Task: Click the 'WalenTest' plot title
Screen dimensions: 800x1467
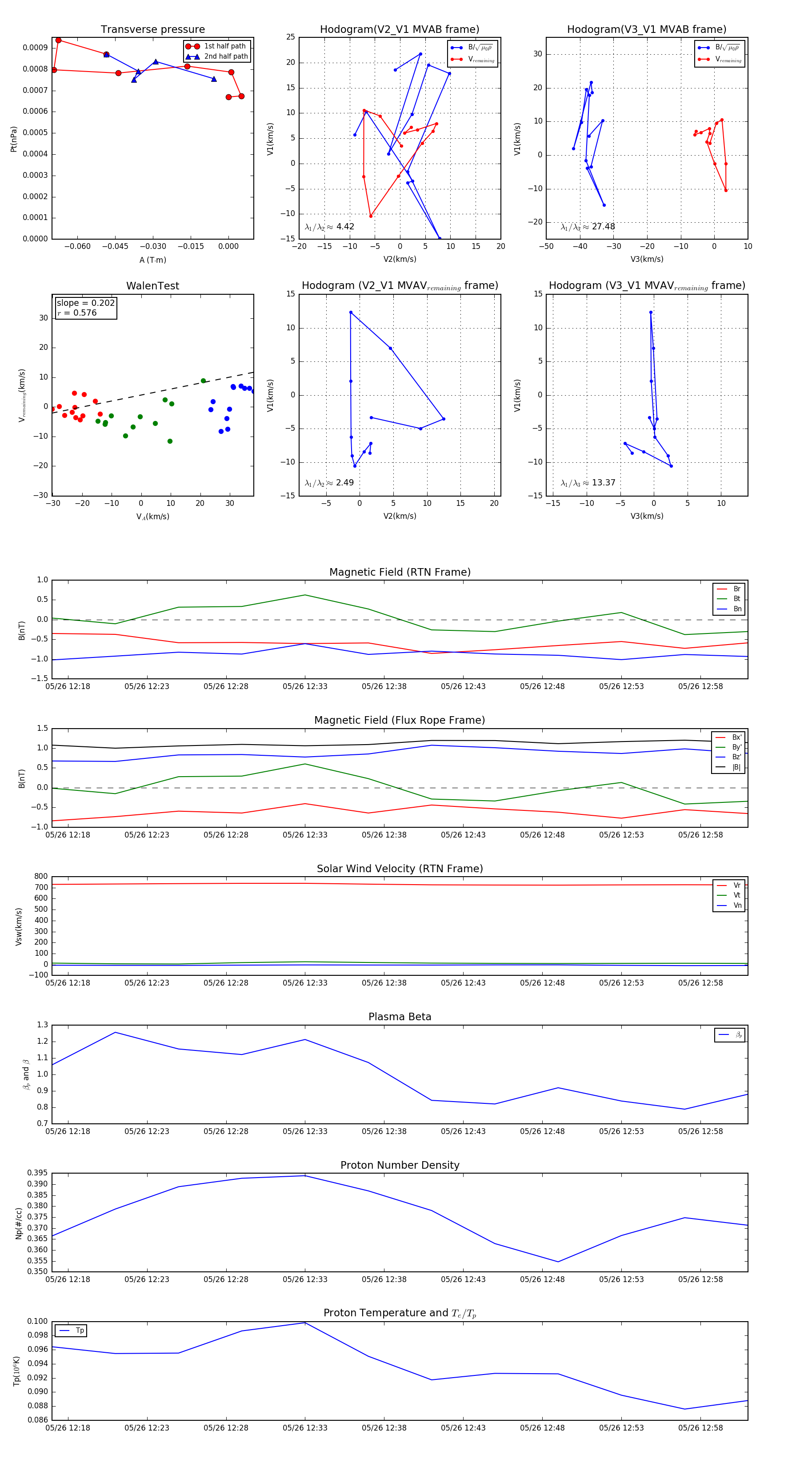Action: click(x=152, y=286)
